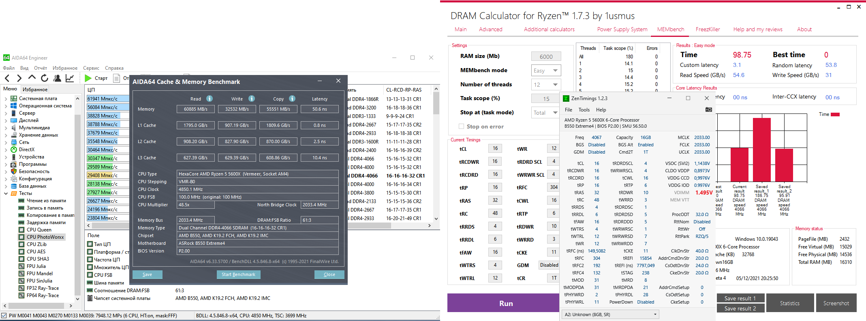866x321 pixels.
Task: Click the forward arrow in AIDA64 toolbar
Action: click(x=19, y=78)
